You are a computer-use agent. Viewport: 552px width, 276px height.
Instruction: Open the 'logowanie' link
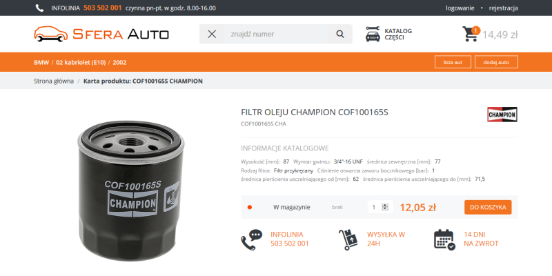click(x=460, y=8)
